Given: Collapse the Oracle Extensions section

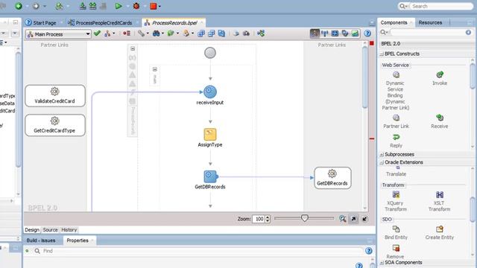Looking at the screenshot, I should point(382,162).
